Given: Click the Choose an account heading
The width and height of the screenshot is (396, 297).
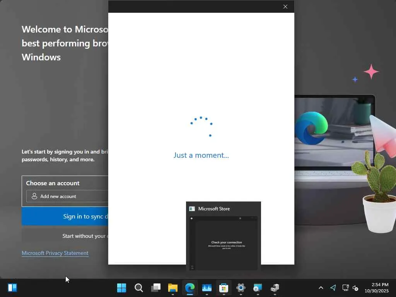Looking at the screenshot, I should click(x=53, y=183).
